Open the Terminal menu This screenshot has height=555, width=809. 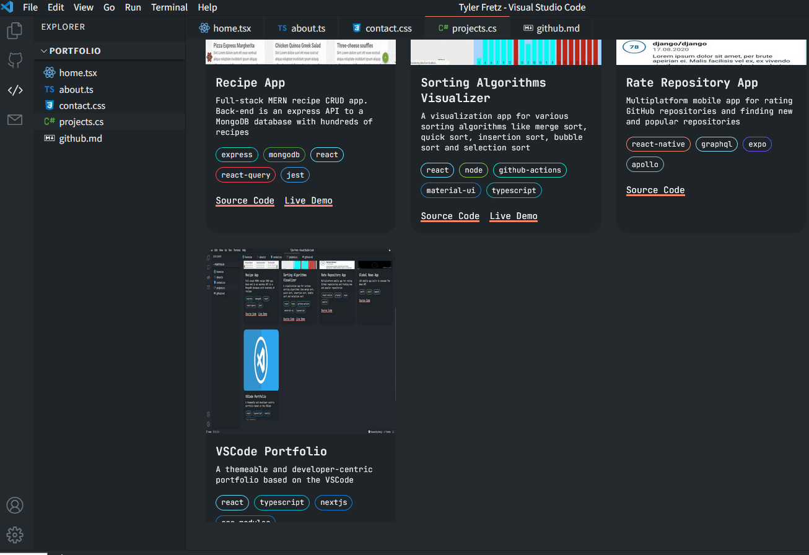pos(169,7)
